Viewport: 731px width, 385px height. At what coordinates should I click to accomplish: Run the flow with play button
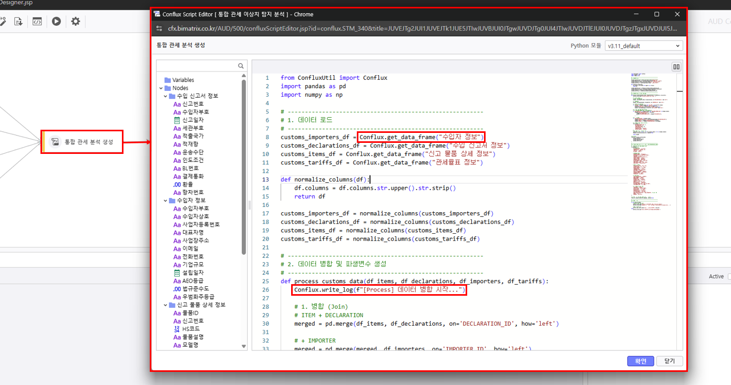(x=56, y=22)
